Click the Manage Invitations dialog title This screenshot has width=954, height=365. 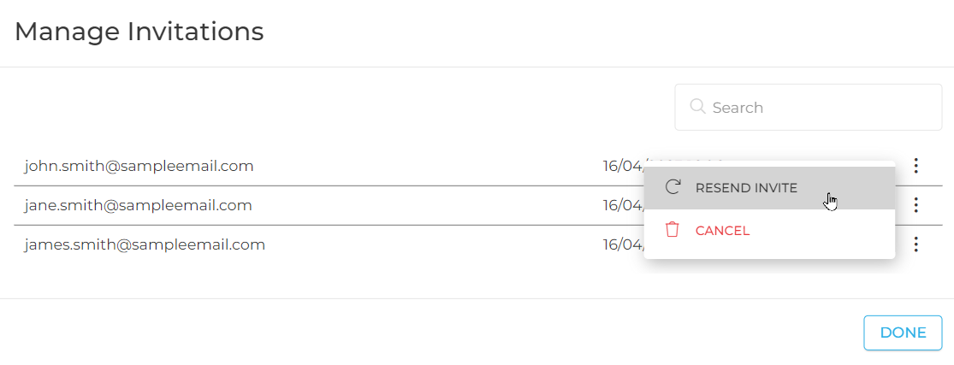139,32
